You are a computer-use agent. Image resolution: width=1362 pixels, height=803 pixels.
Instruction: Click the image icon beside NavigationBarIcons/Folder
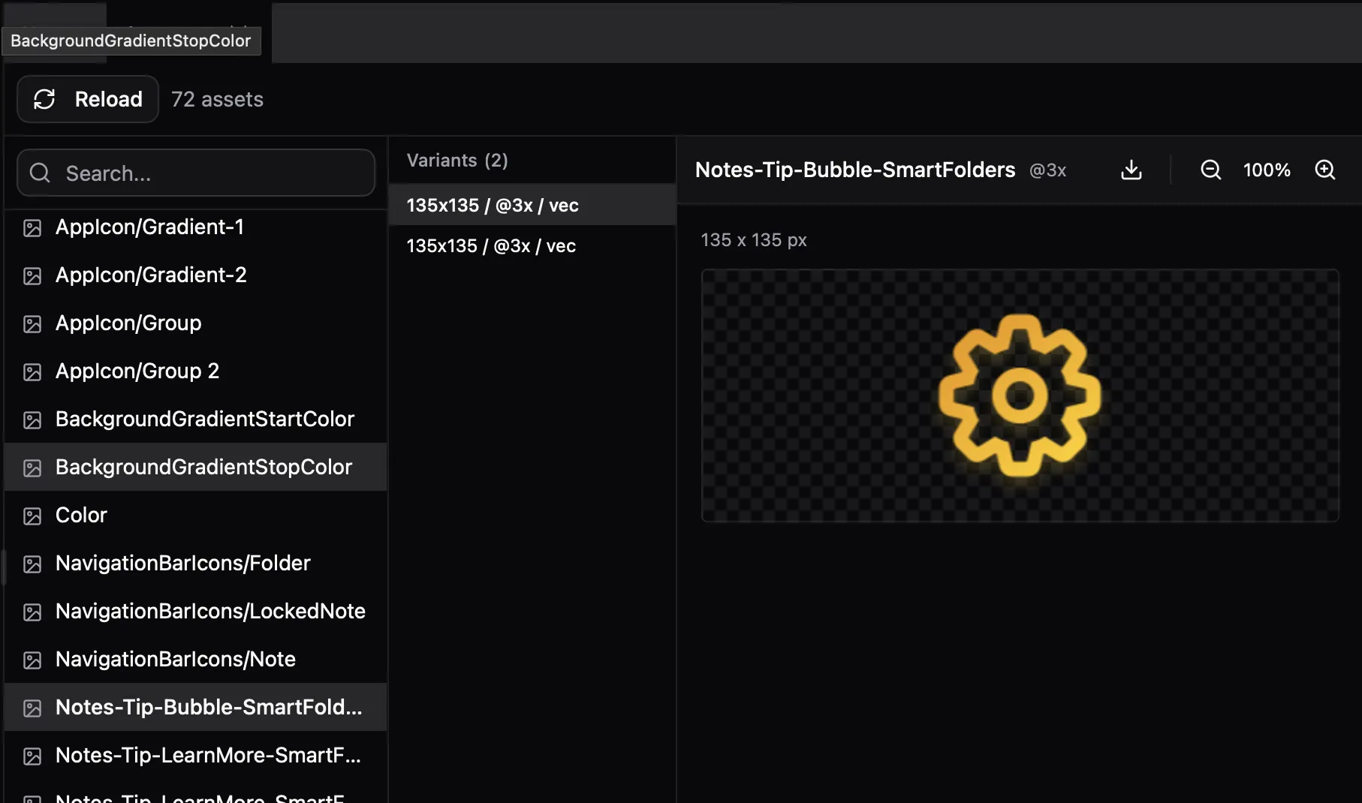coord(32,564)
